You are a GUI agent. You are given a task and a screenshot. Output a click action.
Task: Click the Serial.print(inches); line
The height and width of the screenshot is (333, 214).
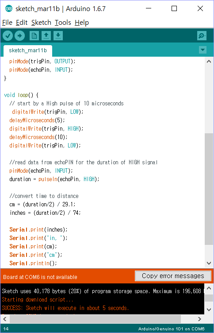38,230
